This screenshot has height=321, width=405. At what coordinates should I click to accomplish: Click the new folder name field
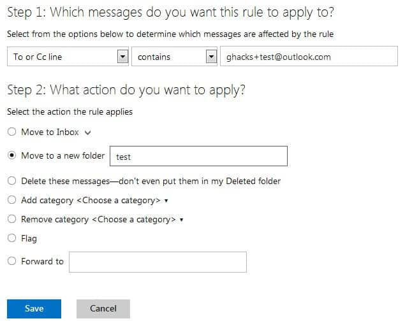tap(198, 156)
